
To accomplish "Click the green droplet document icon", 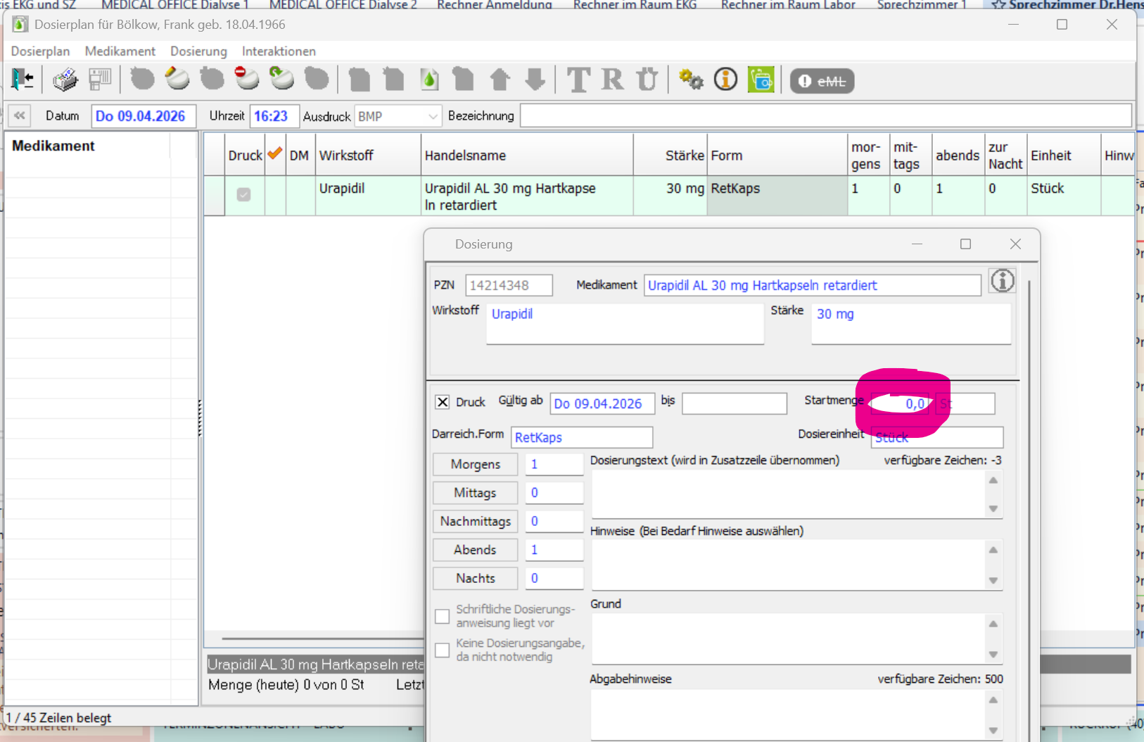I will point(429,80).
